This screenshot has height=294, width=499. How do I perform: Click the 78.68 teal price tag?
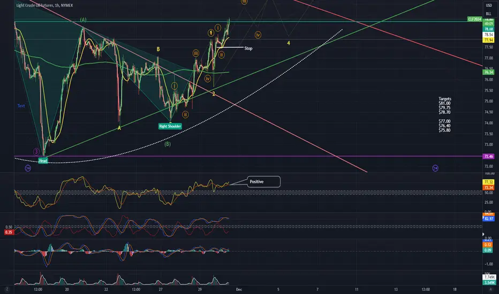click(488, 29)
